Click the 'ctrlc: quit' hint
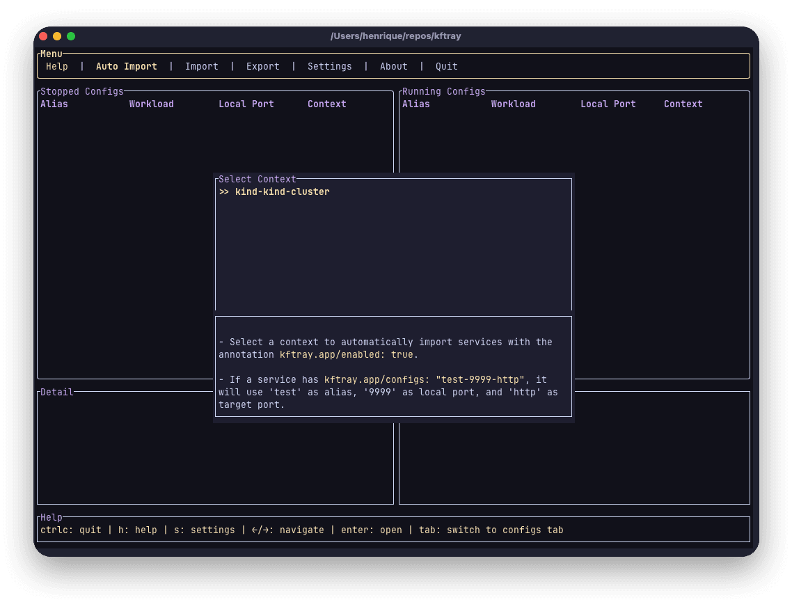Image resolution: width=792 pixels, height=609 pixels. 71,530
